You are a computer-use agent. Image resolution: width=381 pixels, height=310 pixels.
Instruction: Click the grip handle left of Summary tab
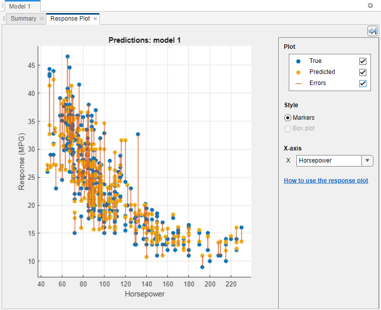4,19
